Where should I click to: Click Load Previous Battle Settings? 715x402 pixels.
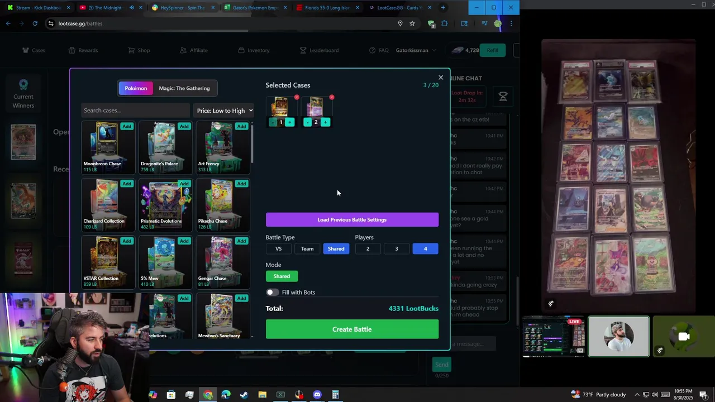tap(352, 219)
